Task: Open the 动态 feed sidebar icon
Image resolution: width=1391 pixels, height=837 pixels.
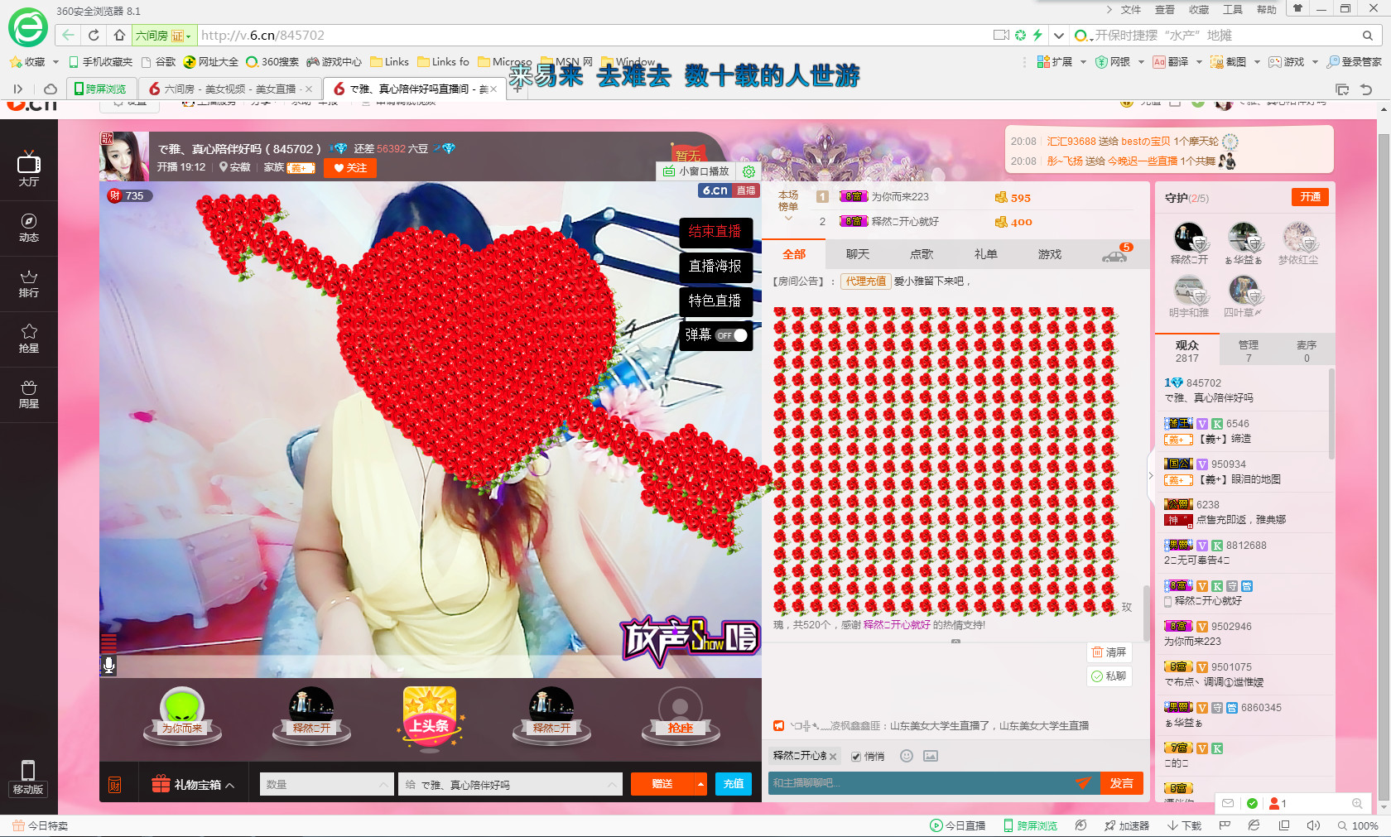Action: [x=29, y=228]
